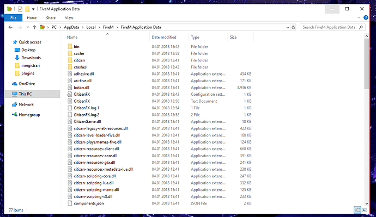Viewport: 376px width, 217px height.
Task: Switch to Details view layout icon
Action: click(x=357, y=210)
